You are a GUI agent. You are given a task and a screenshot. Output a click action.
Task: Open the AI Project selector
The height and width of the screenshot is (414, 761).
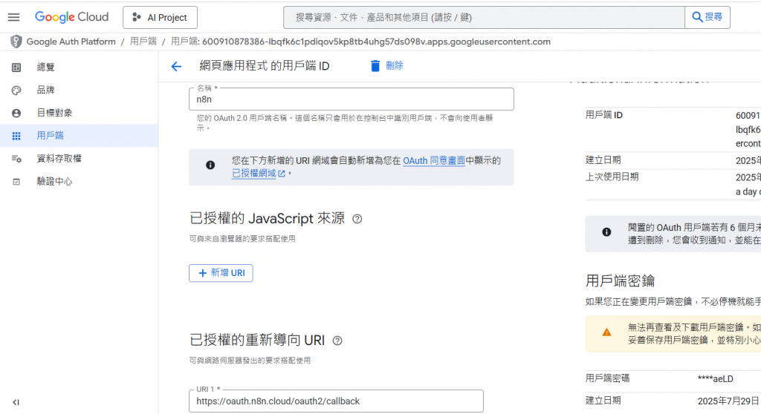(x=161, y=18)
